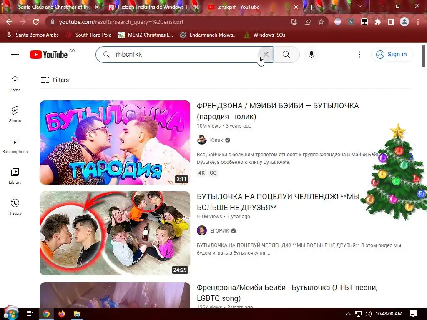Open Library in the sidebar
This screenshot has width=427, height=320.
[15, 176]
